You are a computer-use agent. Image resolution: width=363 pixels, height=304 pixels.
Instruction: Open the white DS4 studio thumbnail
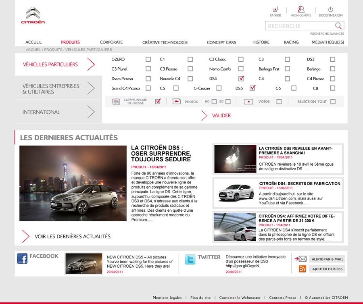pos(235,193)
